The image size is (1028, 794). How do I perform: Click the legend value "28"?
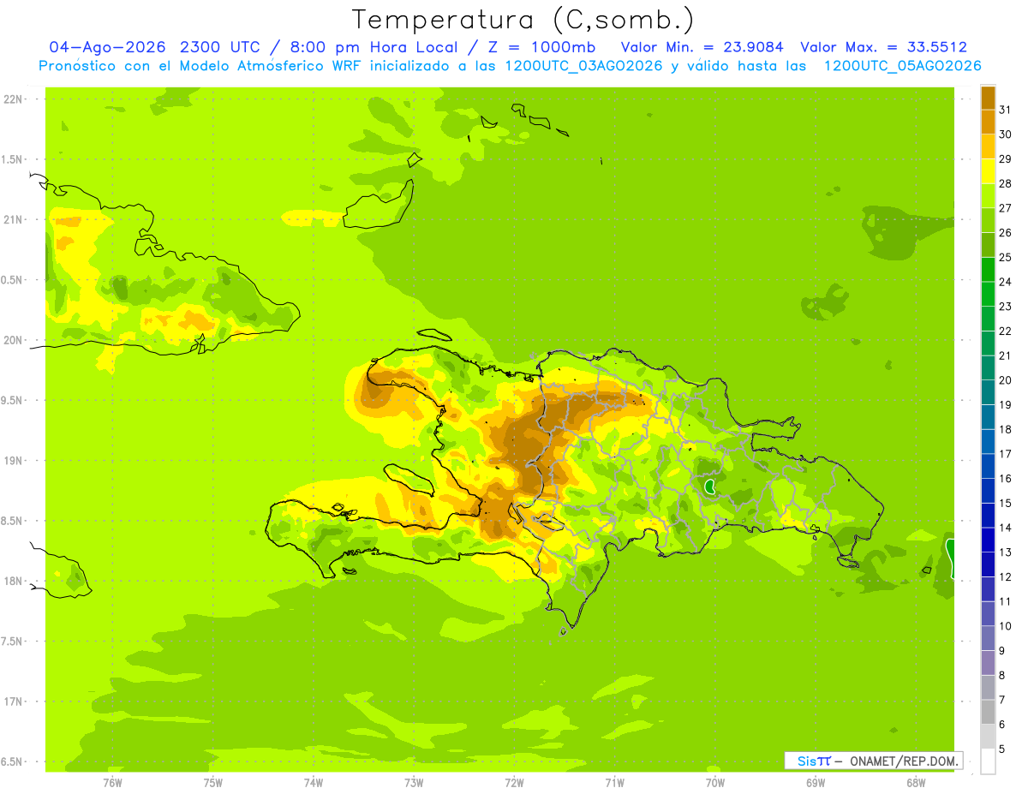(x=1006, y=183)
